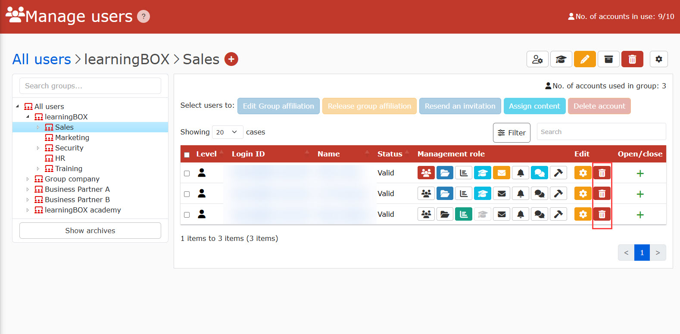Select Marketing in the group tree
Screen dimensions: 680x334
72,137
